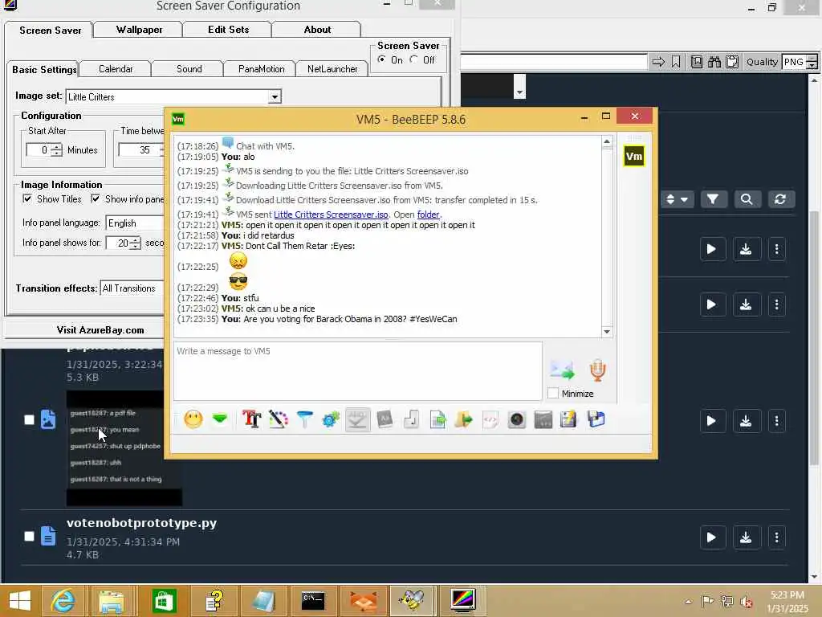
Task: Refresh the file list
Action: click(780, 199)
